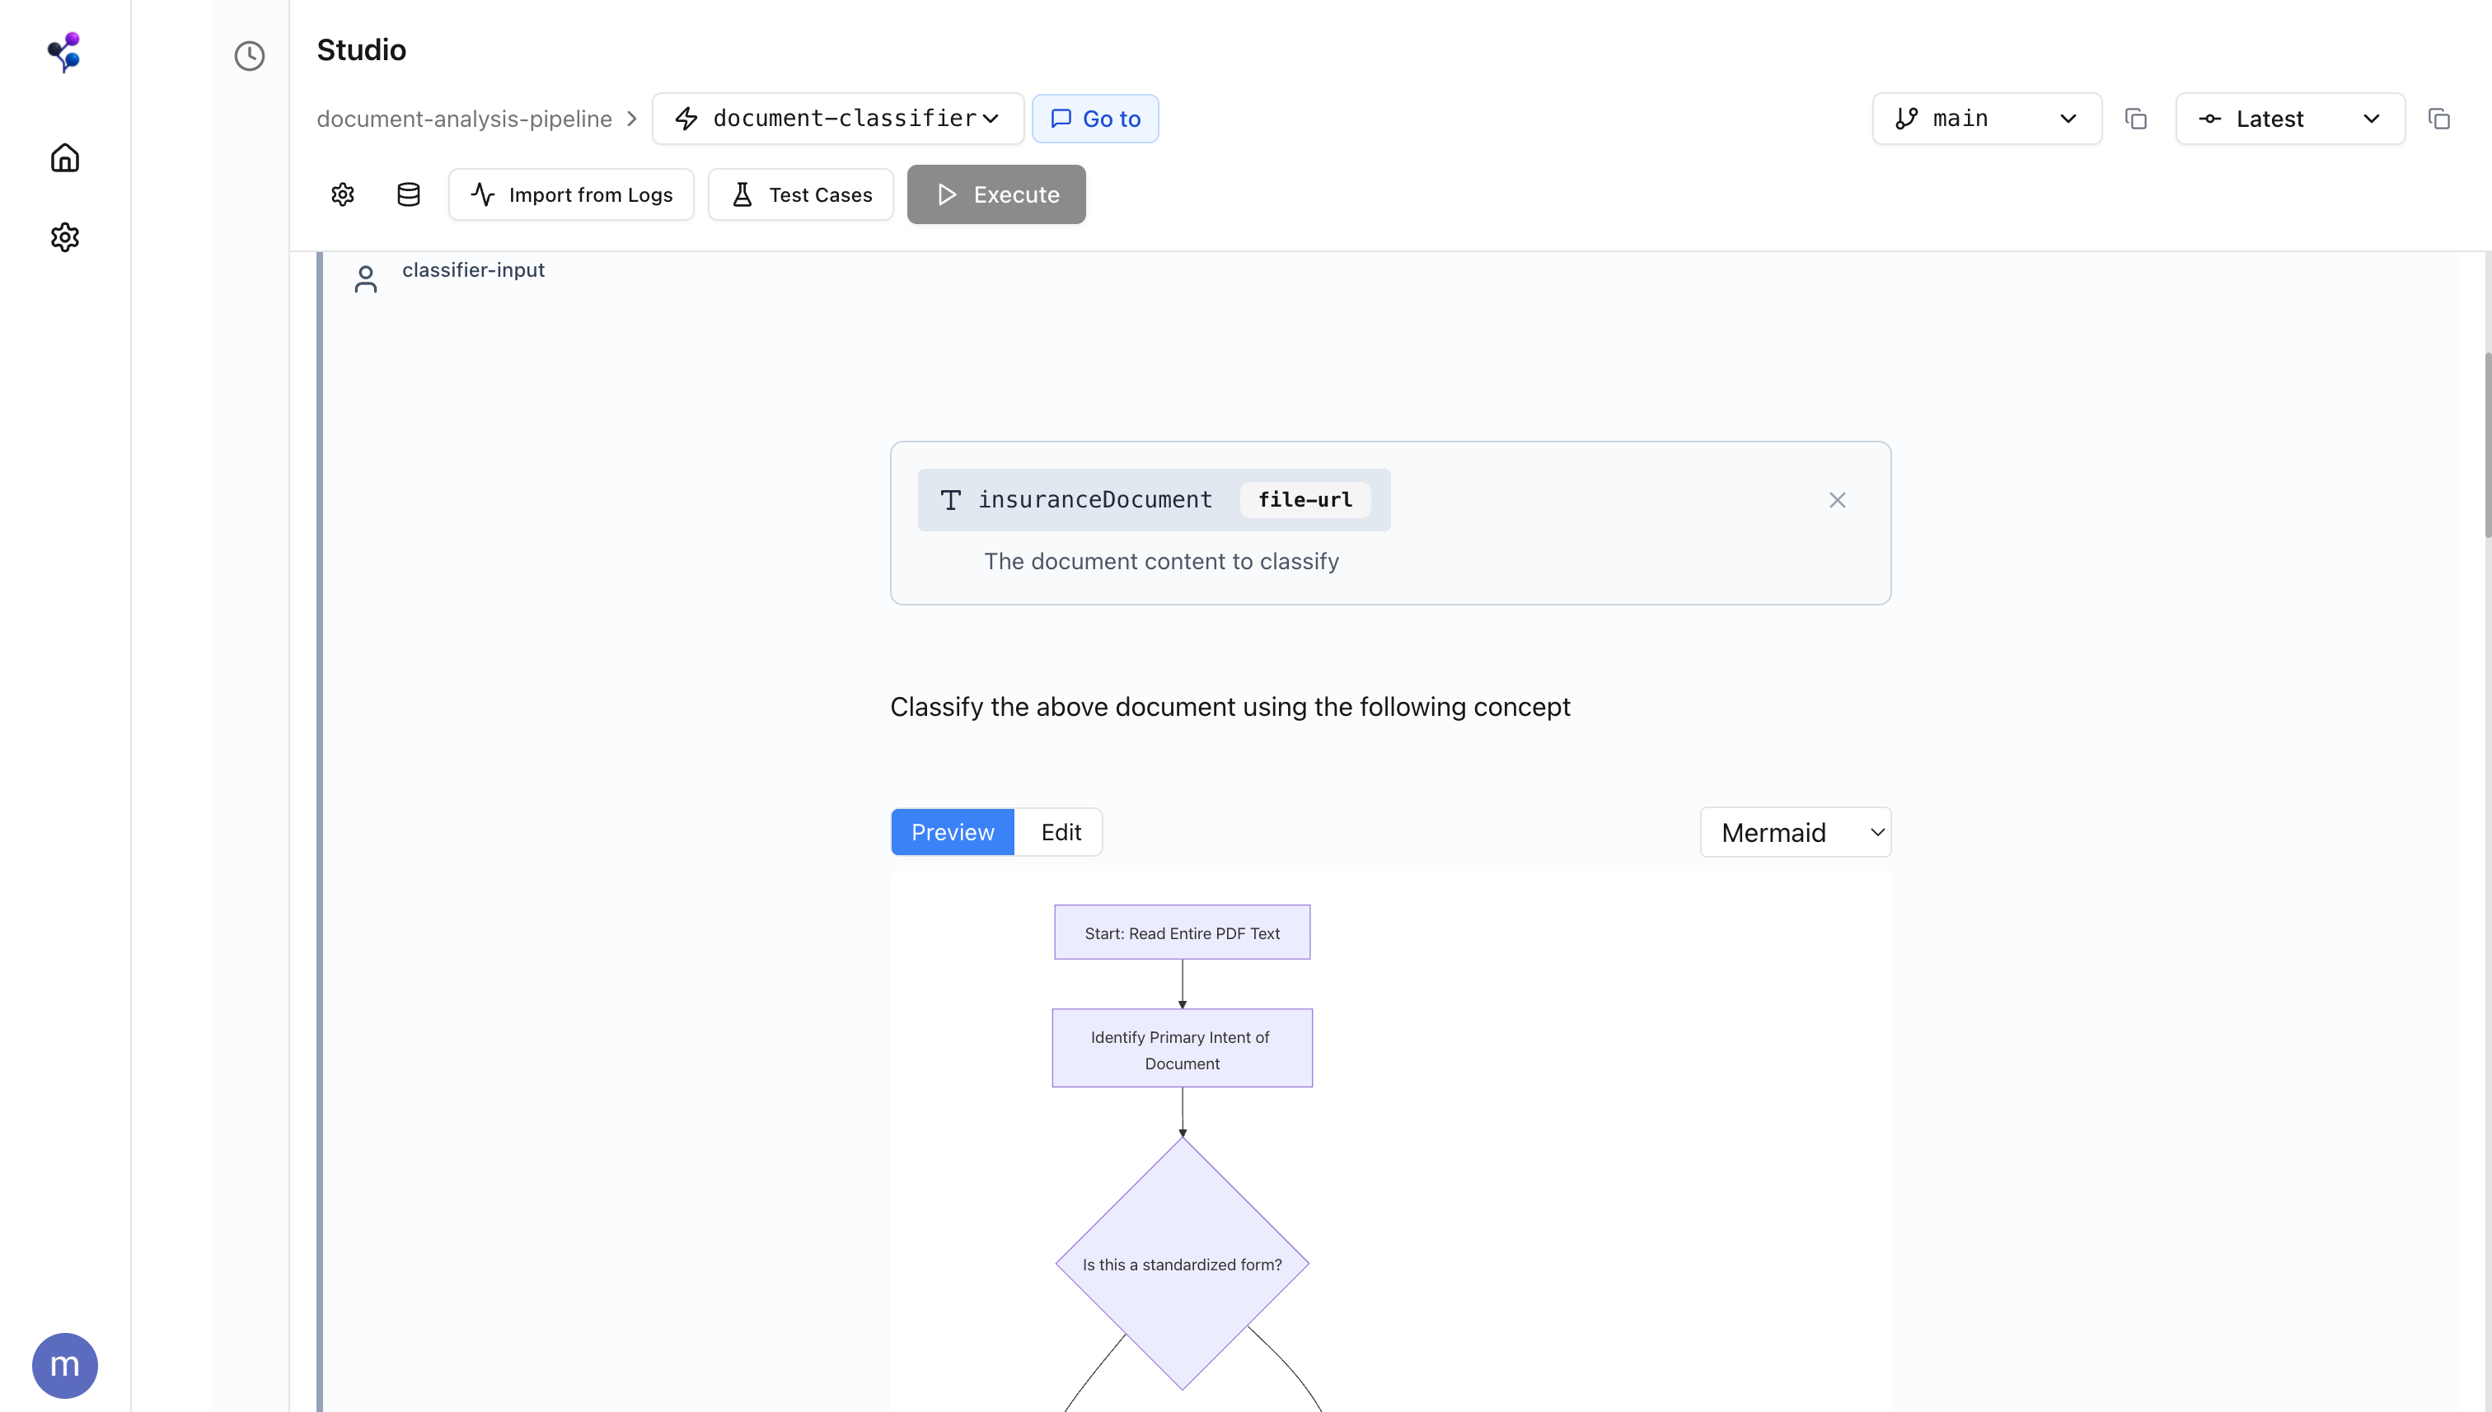The image size is (2492, 1412).
Task: Open the user avatar menu
Action: [64, 1364]
